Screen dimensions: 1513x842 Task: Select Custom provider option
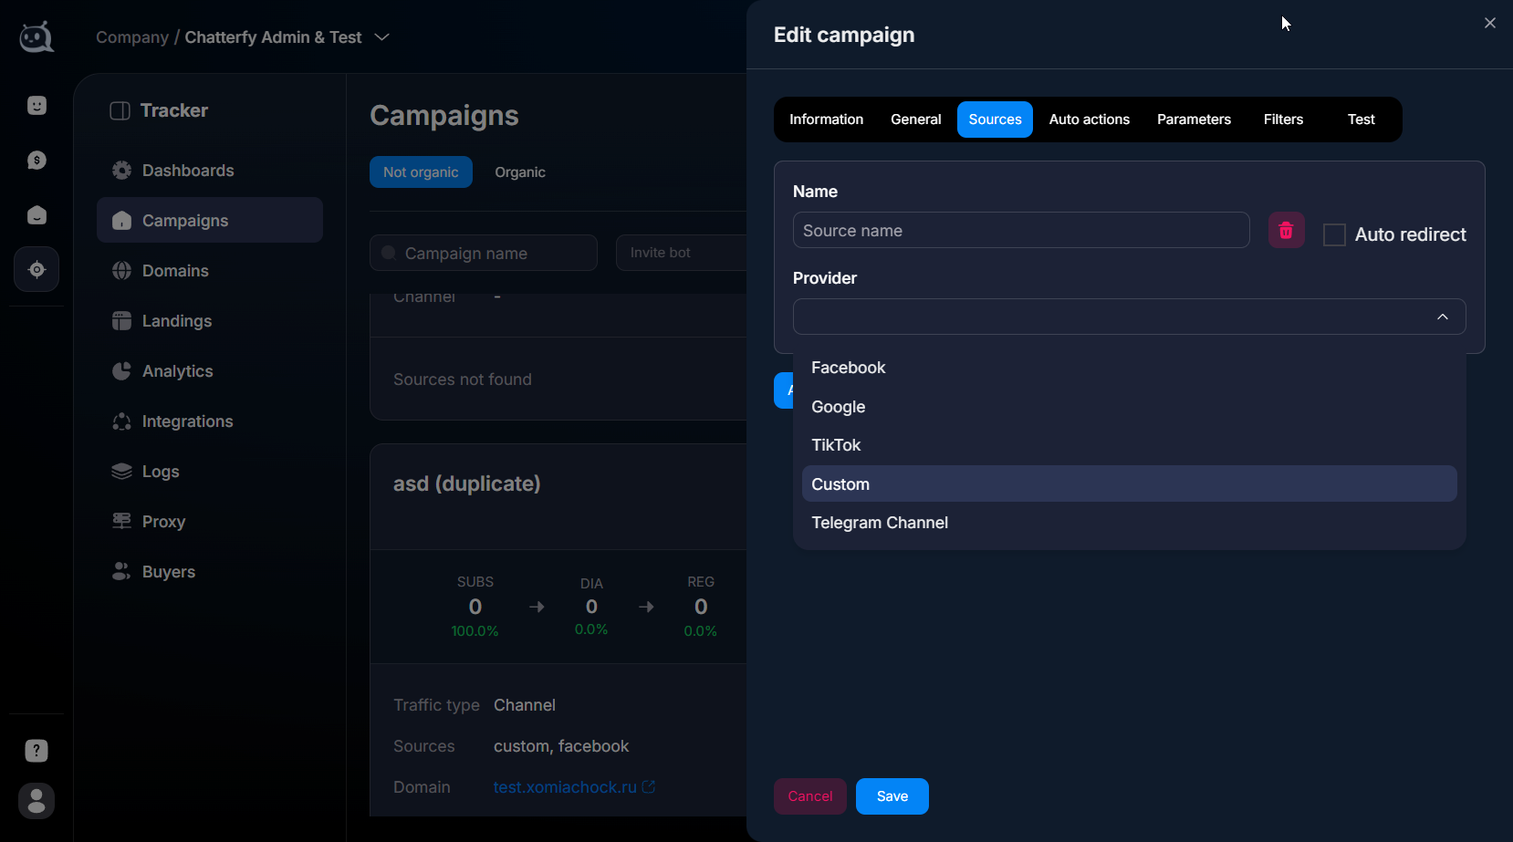pos(1129,484)
